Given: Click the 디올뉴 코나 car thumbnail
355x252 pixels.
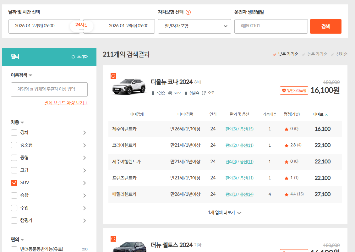Looking at the screenshot, I should [x=129, y=86].
